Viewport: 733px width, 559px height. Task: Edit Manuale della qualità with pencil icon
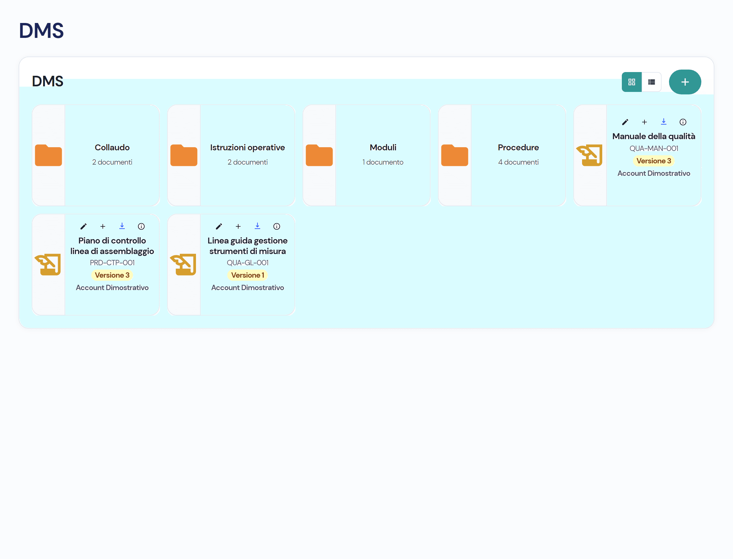[x=625, y=122]
